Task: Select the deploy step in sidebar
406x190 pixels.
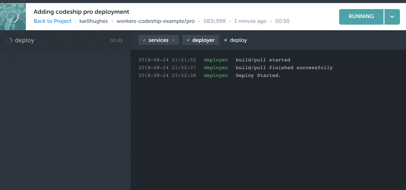Action: tap(65, 41)
